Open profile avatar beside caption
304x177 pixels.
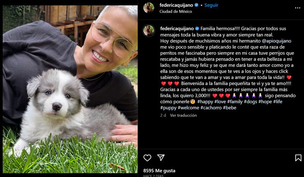pos(149,31)
